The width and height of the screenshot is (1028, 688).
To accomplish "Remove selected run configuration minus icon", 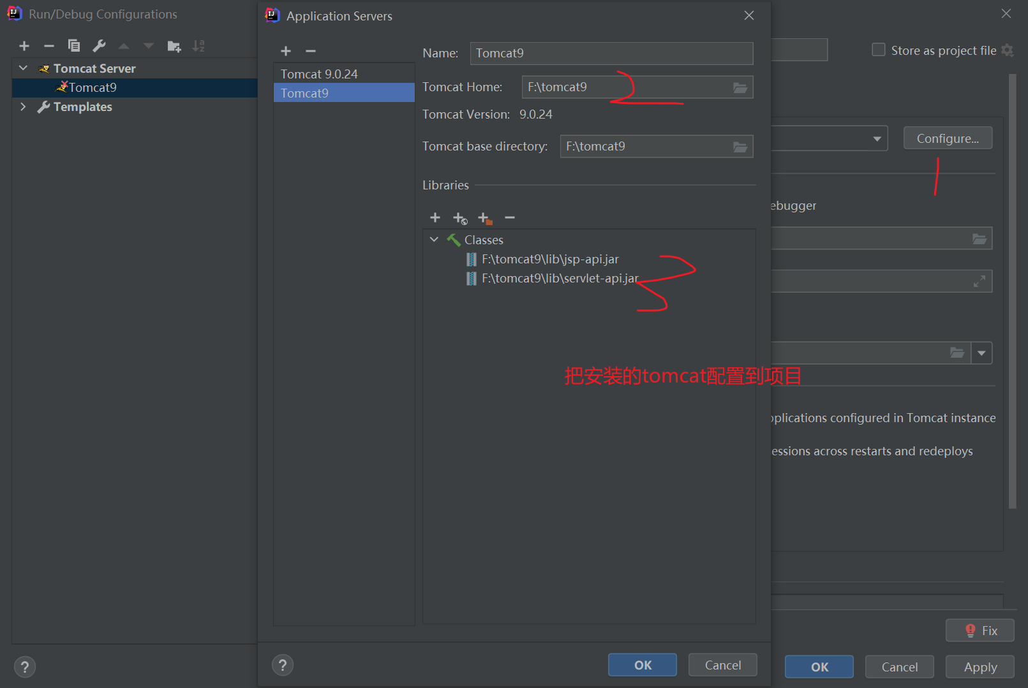I will [49, 46].
